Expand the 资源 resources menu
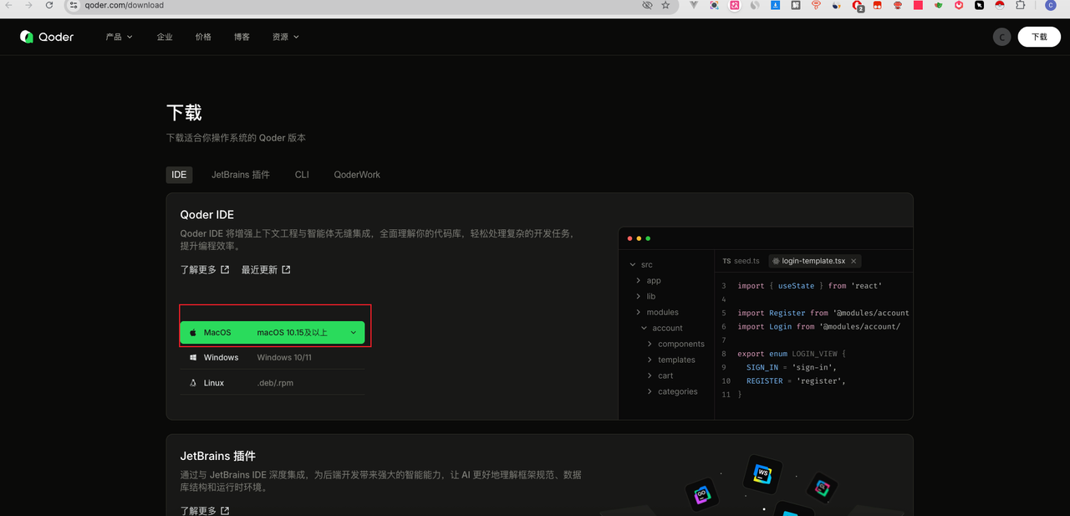1070x516 pixels. 285,37
